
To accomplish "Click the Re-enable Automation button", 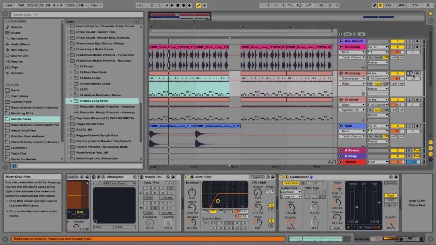I will (205, 5).
